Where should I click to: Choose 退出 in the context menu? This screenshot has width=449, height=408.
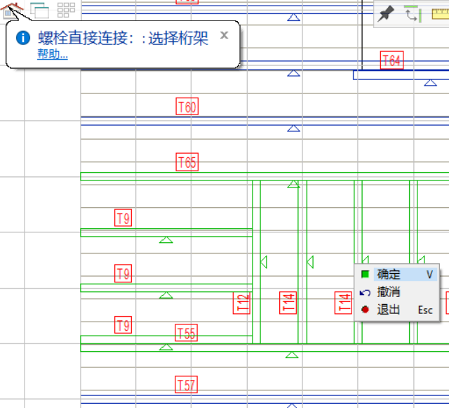coord(398,310)
